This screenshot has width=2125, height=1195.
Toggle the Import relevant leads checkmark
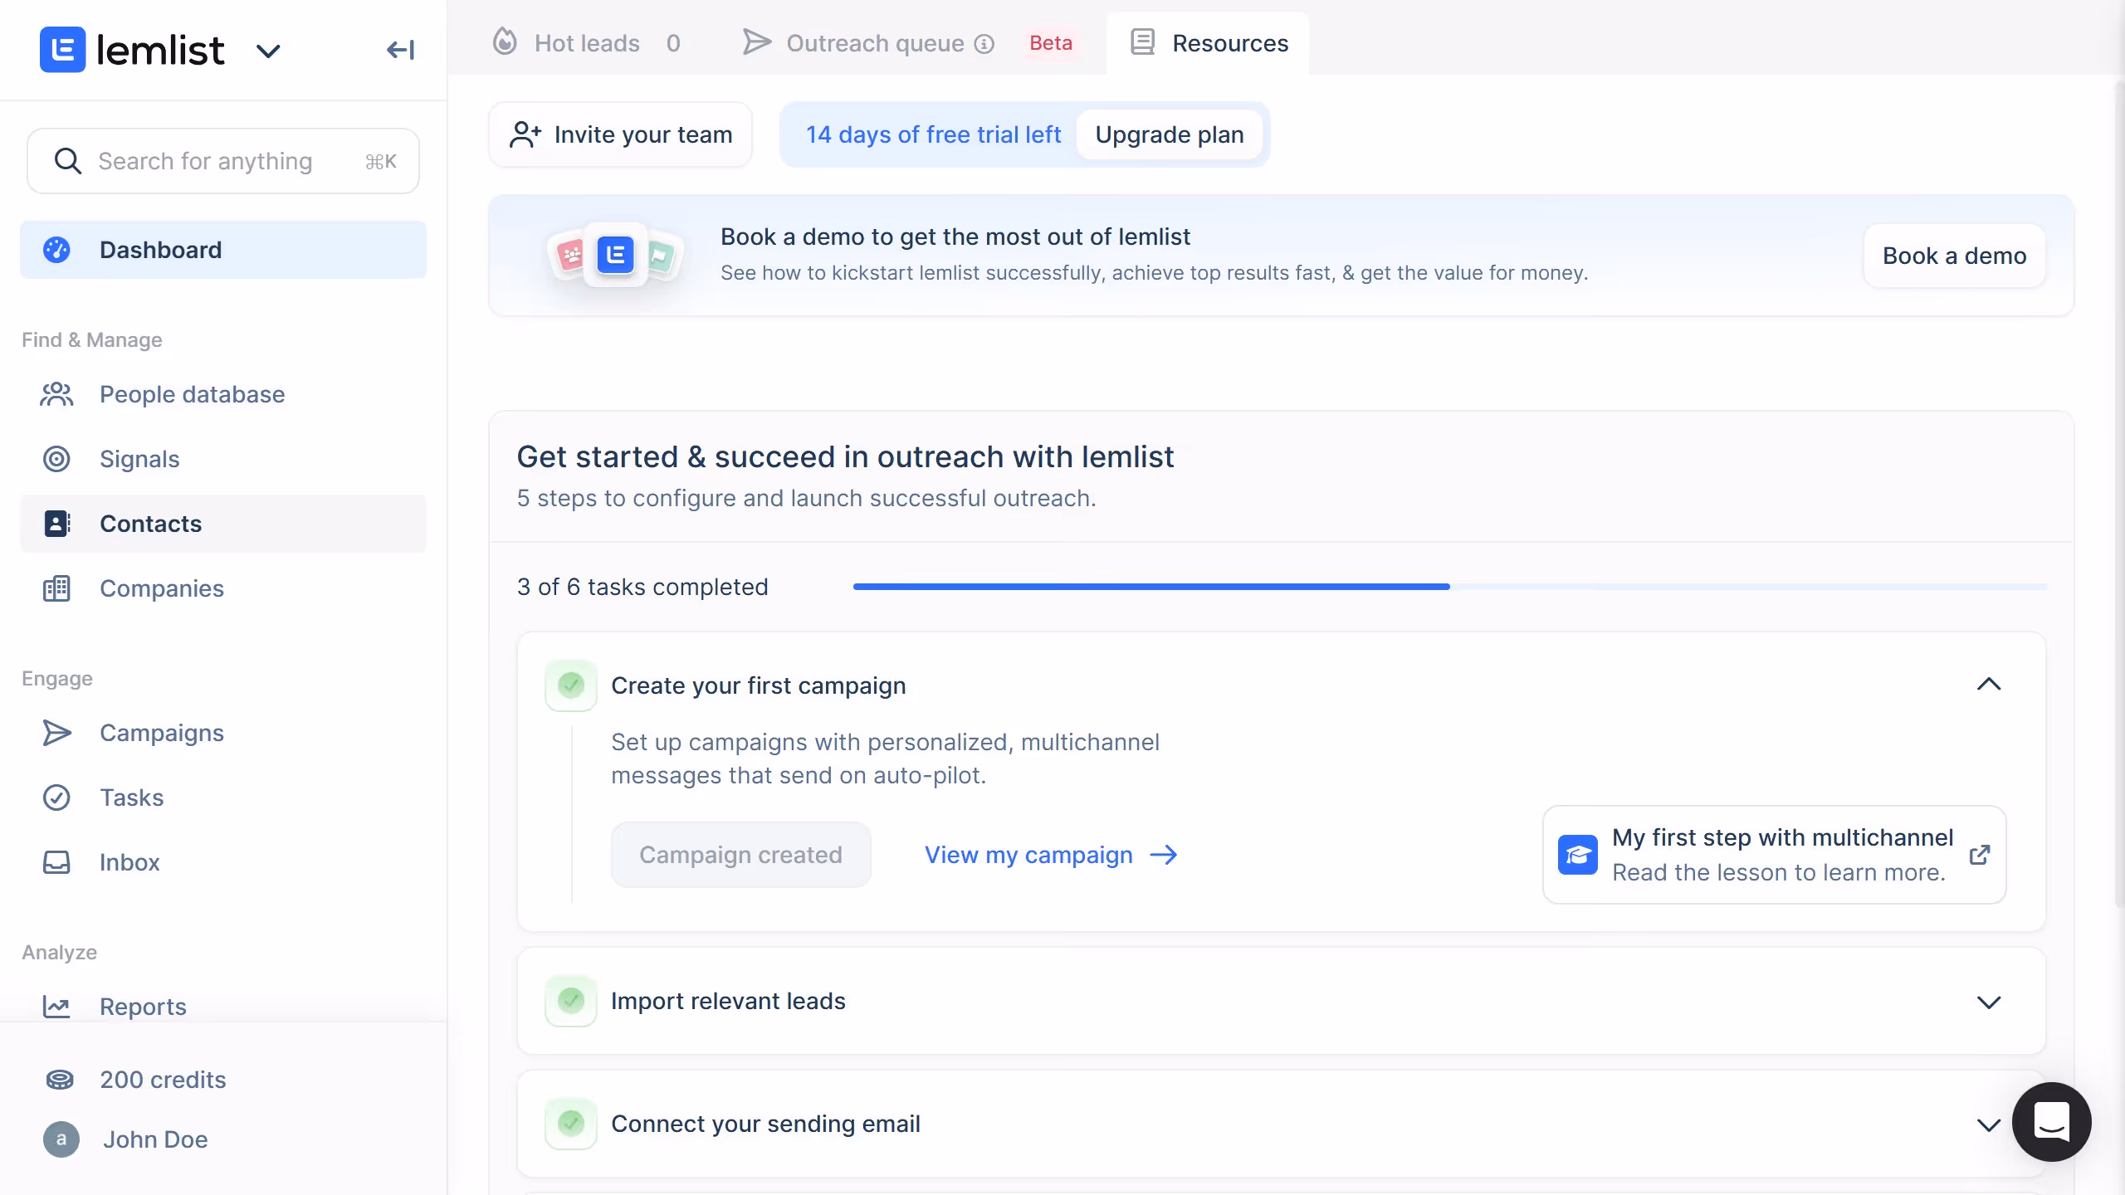pyautogui.click(x=571, y=1001)
